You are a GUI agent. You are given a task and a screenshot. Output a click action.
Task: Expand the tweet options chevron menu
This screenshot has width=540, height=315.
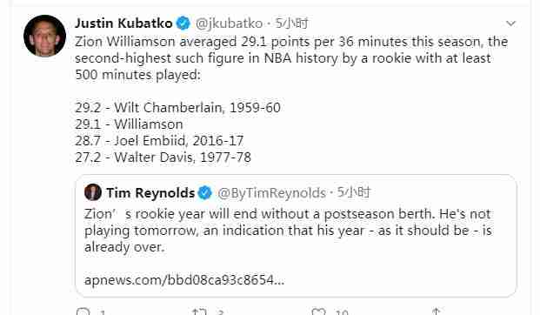coord(510,23)
